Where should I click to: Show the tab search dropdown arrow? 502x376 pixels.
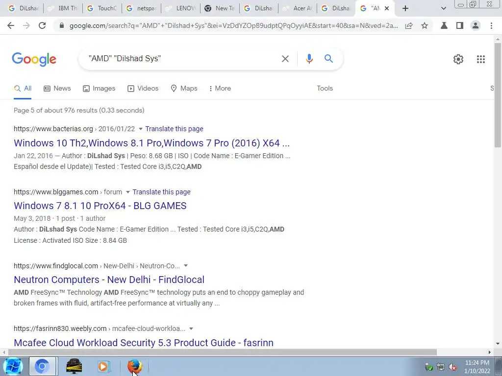pyautogui.click(x=443, y=8)
